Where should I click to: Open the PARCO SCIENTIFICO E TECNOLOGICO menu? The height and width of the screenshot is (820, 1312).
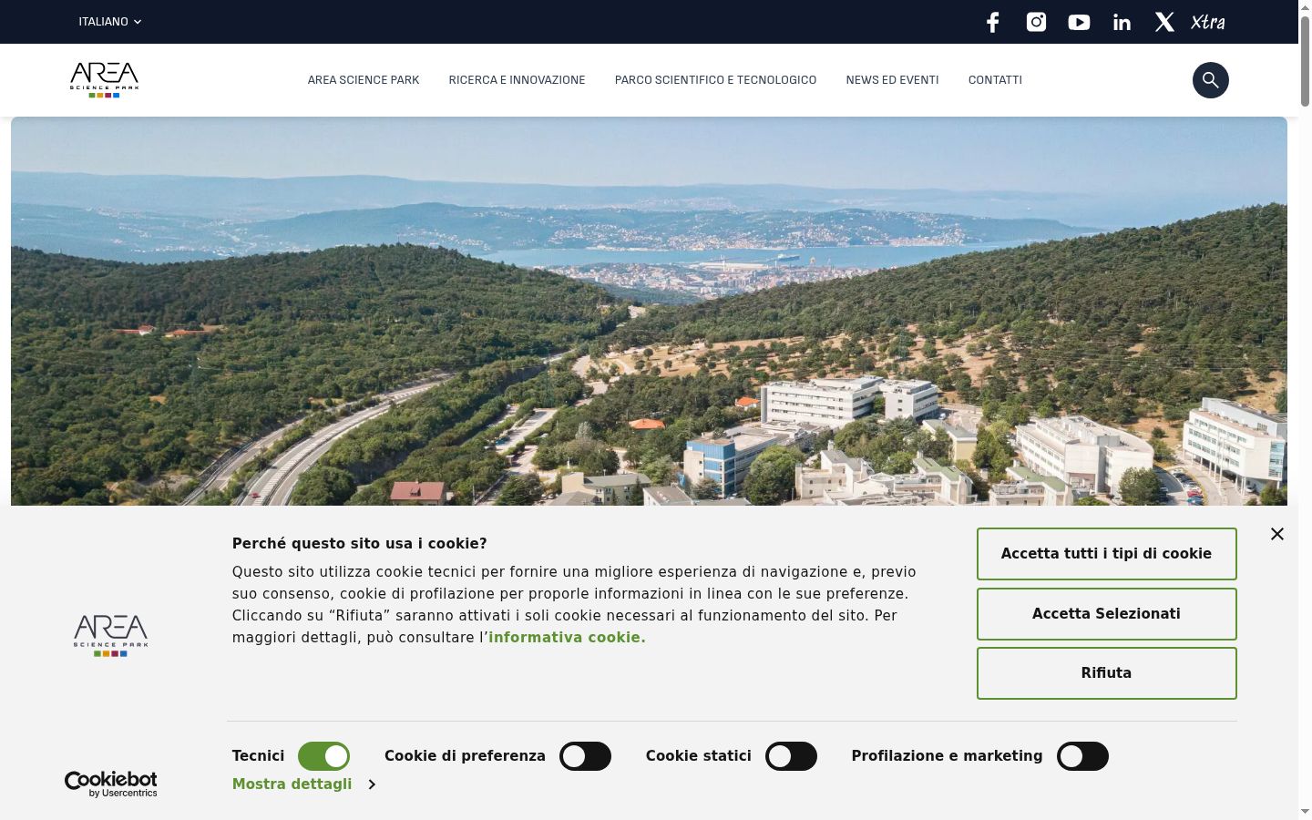click(x=715, y=80)
